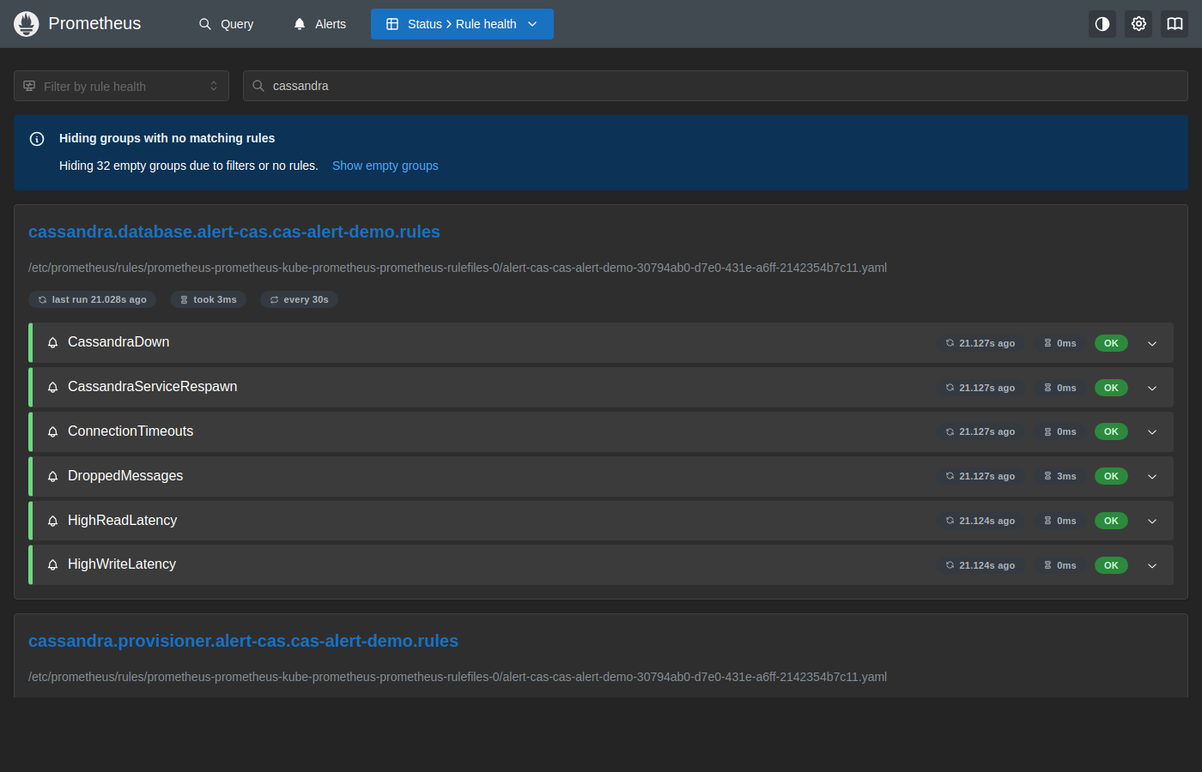The height and width of the screenshot is (772, 1202).
Task: Click the Prometheus flame logo
Action: pos(27,24)
